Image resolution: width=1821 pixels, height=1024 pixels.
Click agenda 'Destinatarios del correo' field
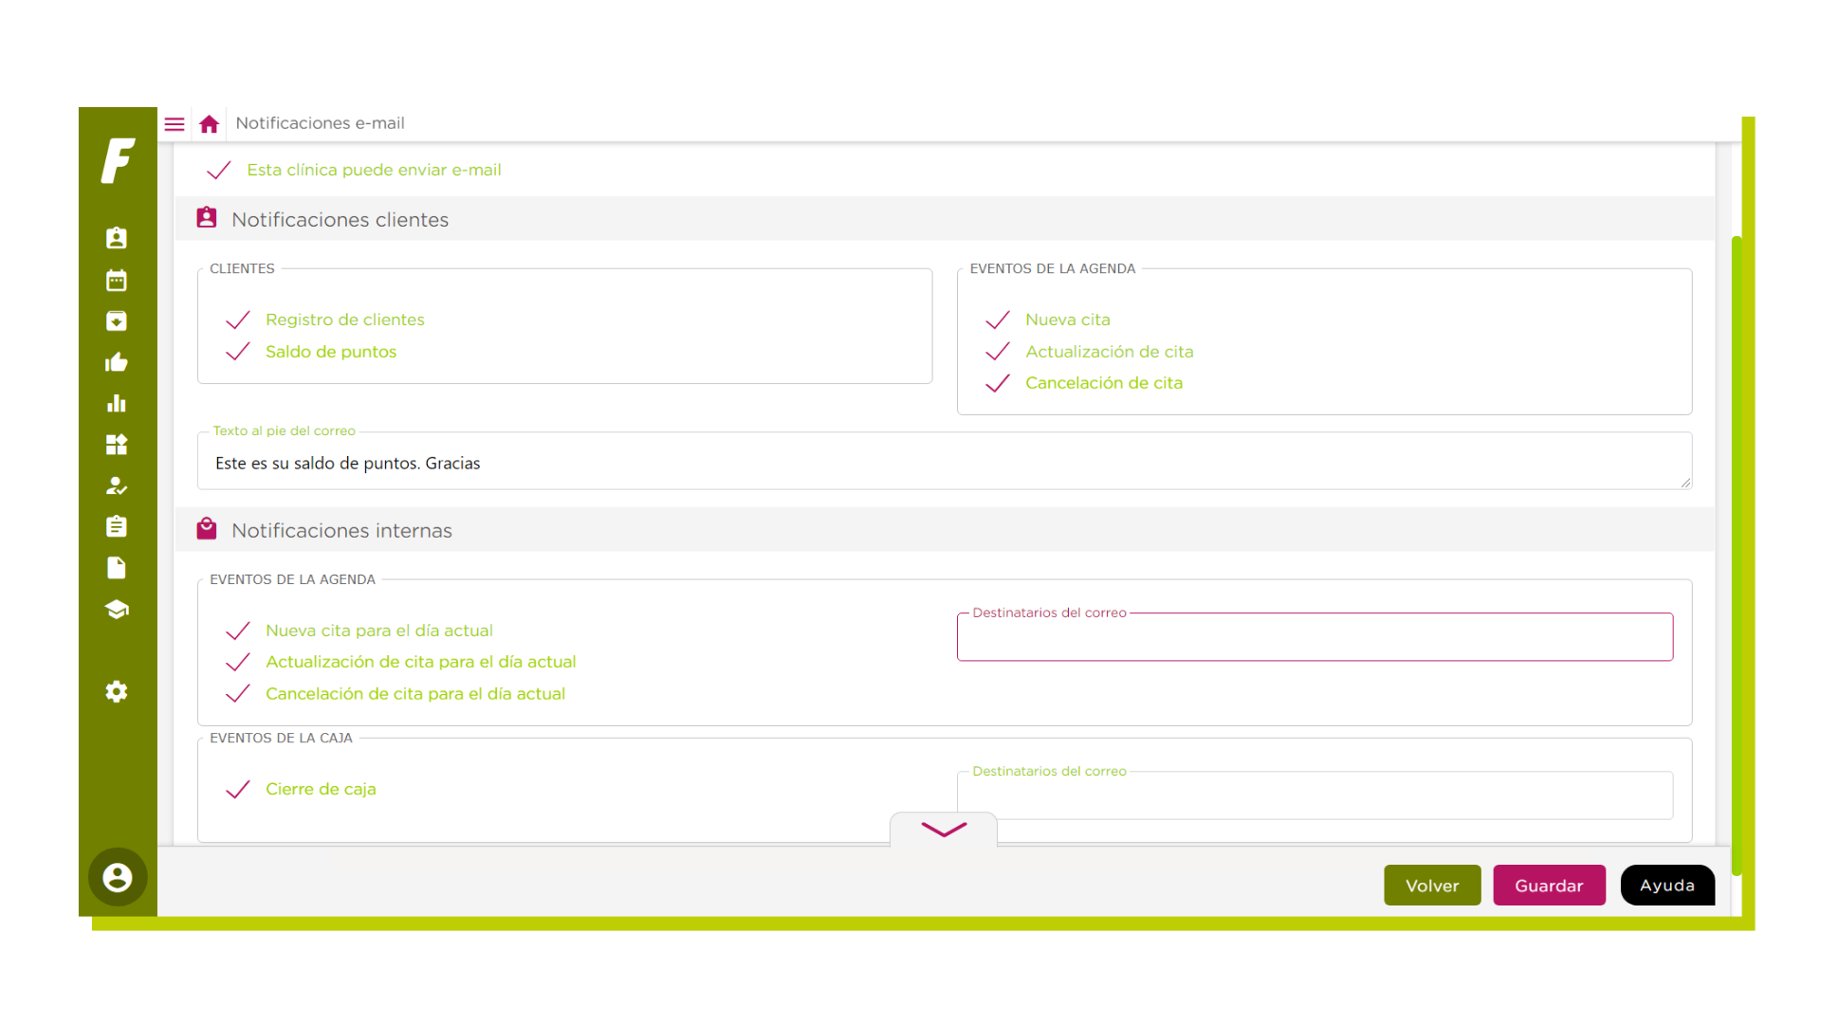[1315, 637]
